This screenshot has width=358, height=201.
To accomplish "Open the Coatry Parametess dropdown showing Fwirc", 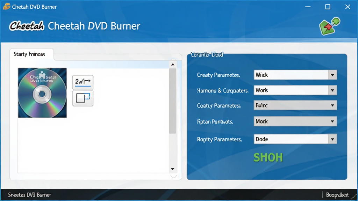I will 295,105.
